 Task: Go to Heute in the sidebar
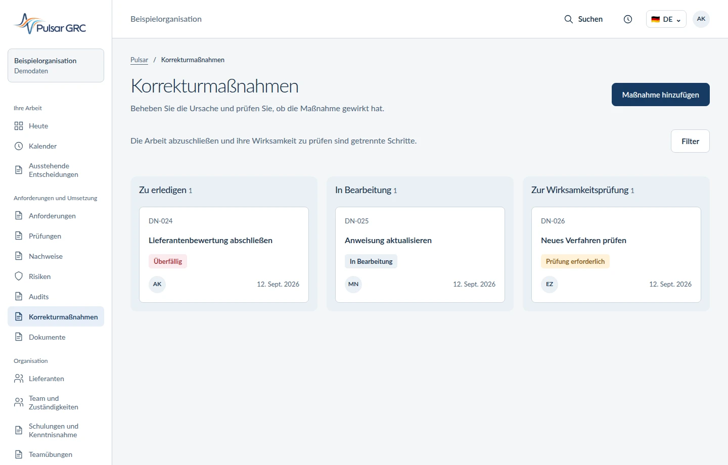[x=56, y=126]
